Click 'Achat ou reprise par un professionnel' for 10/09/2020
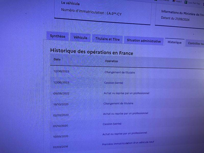The width and height of the screenshot is (204, 153). tap(125, 133)
